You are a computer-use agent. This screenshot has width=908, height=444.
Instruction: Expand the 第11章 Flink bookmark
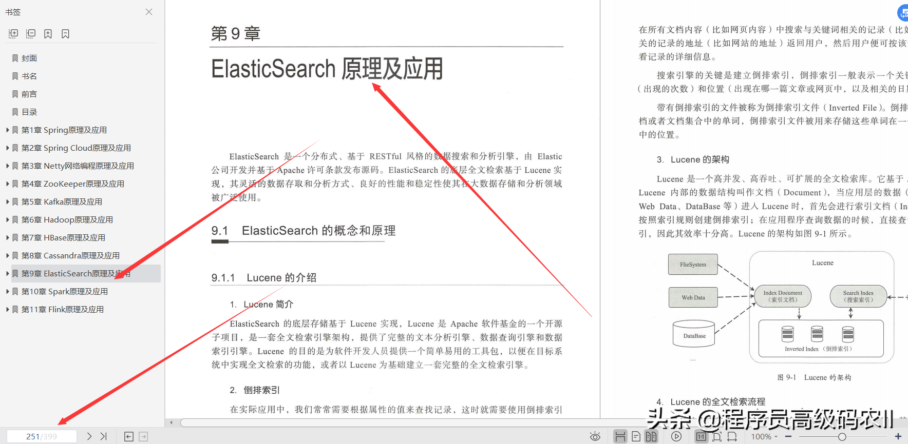7,310
